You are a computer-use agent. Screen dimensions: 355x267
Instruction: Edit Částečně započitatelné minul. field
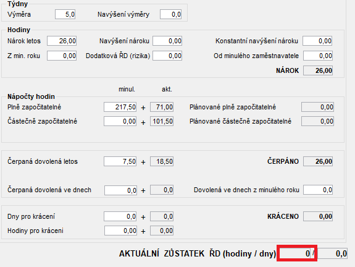120,121
